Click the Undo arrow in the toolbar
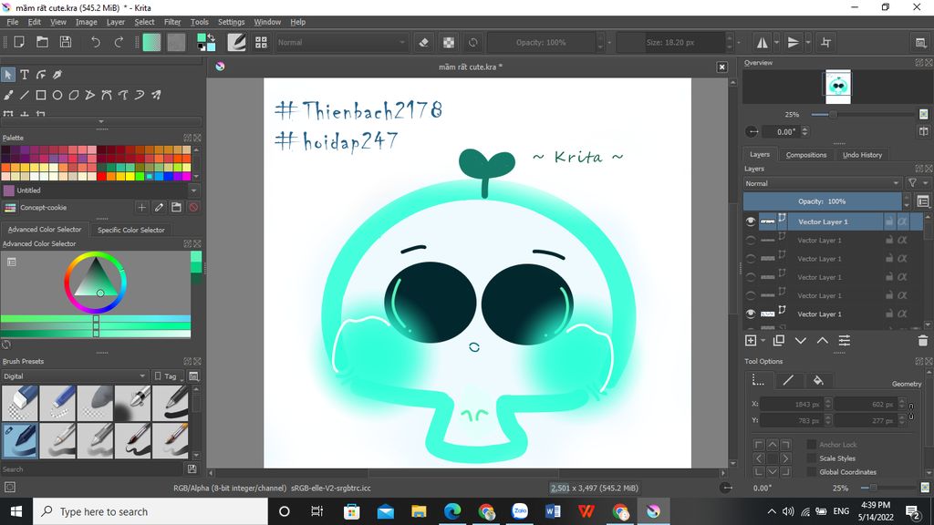The image size is (934, 525). (x=96, y=42)
